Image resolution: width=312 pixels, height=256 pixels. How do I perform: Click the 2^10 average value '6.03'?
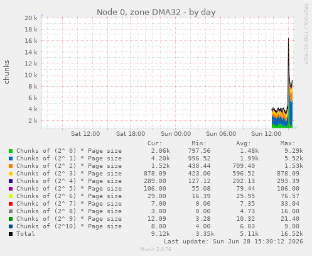247,226
